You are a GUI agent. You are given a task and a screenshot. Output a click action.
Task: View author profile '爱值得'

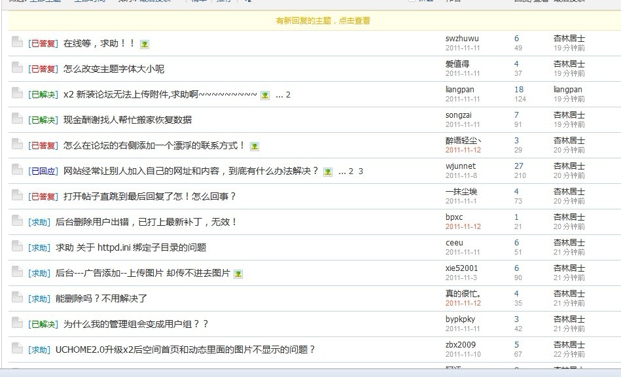click(457, 63)
